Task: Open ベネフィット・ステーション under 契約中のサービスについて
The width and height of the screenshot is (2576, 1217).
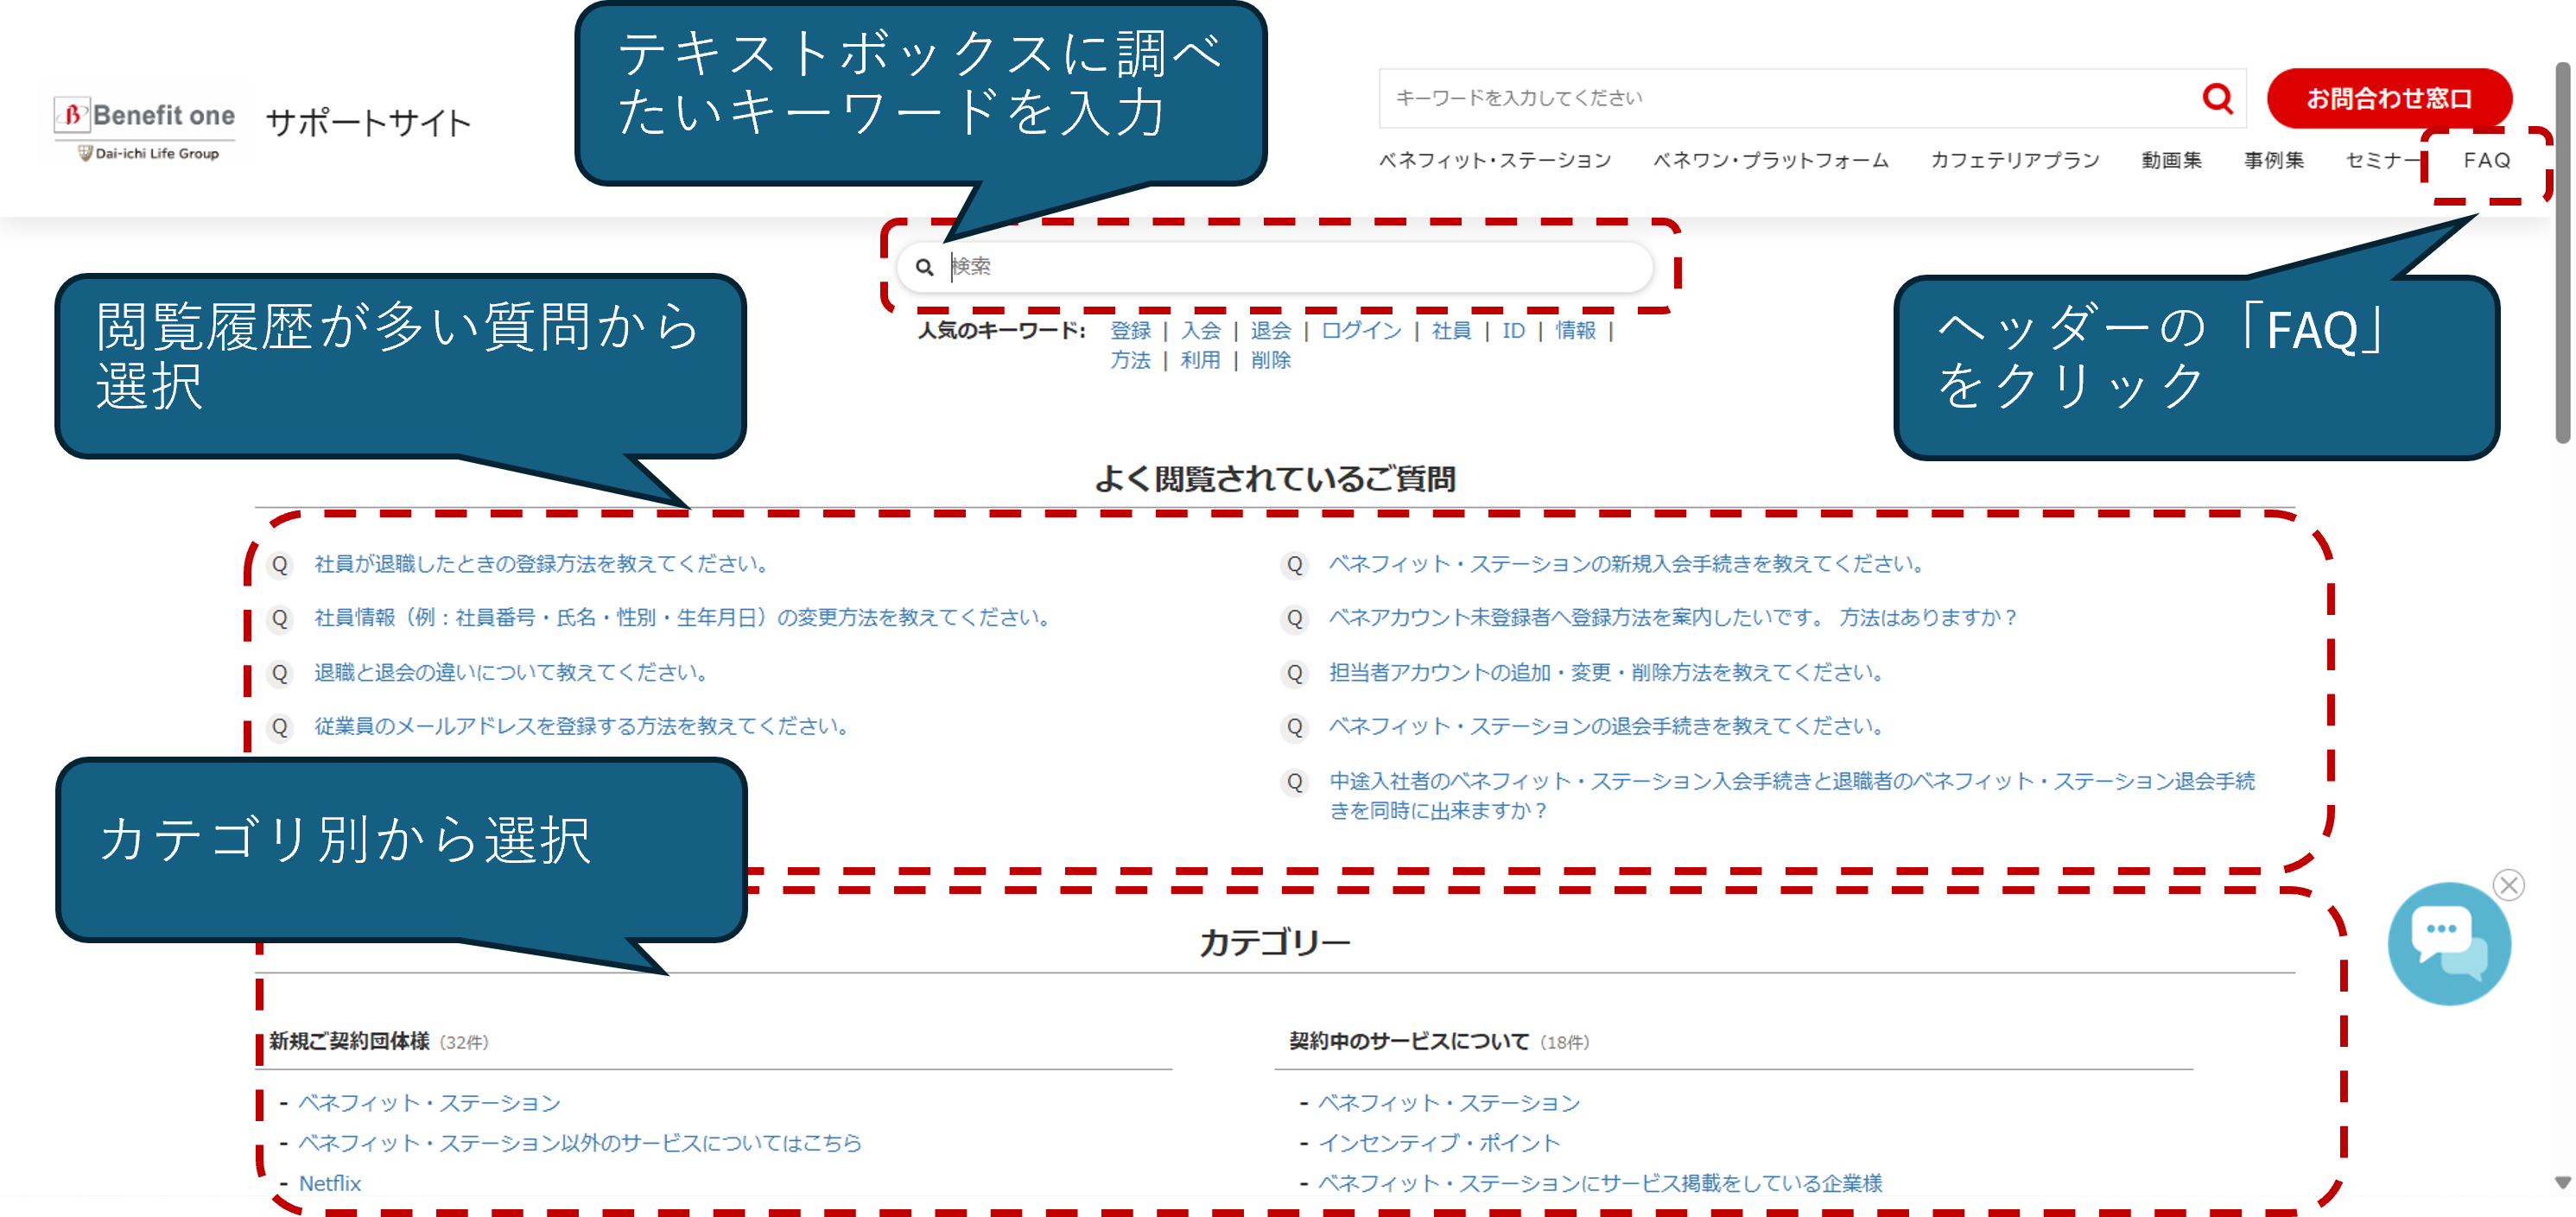Action: 1448,1103
